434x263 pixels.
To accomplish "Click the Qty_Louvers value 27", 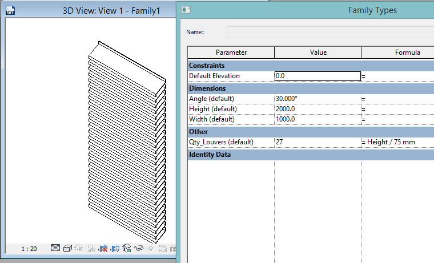I will [x=318, y=142].
